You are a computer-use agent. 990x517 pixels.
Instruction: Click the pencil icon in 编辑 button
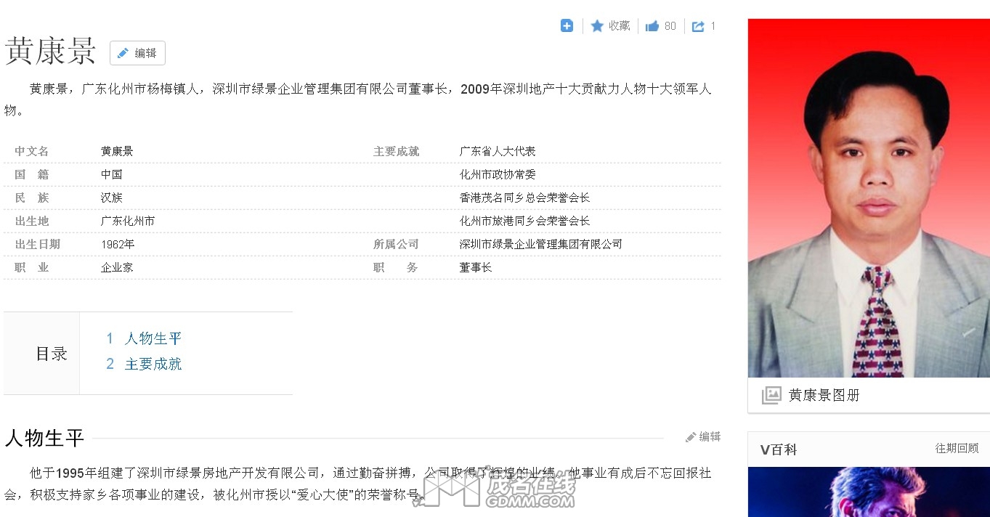(x=123, y=53)
